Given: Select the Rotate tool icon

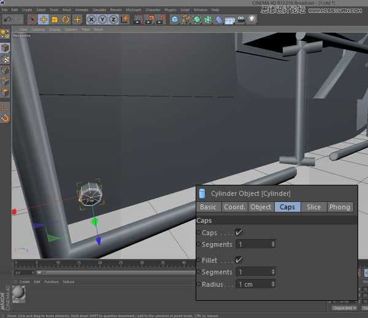Looking at the screenshot, I should point(65,20).
